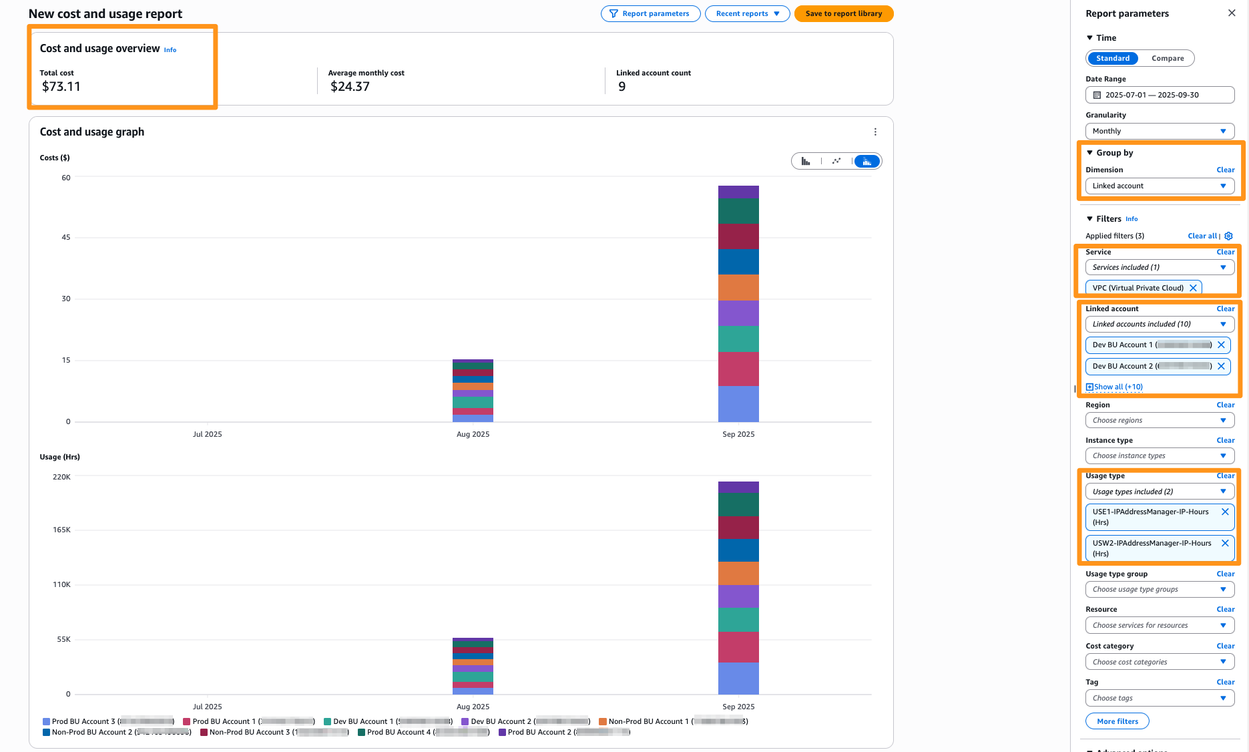Click the Prod BU Account 3 legend color swatch
The height and width of the screenshot is (752, 1249).
pyautogui.click(x=45, y=721)
